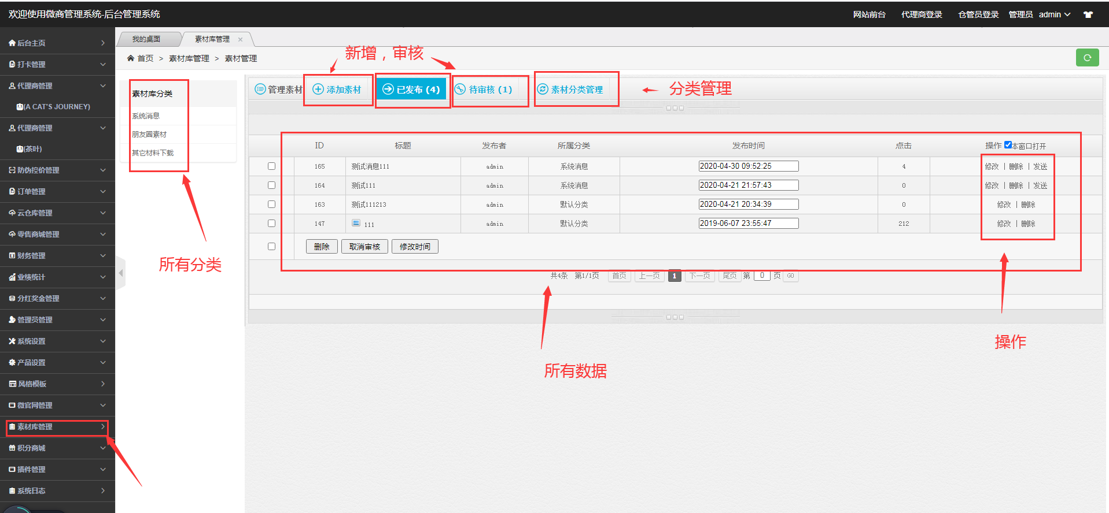Click the 打卡管理 icon in sidebar
The width and height of the screenshot is (1109, 513).
coord(12,64)
